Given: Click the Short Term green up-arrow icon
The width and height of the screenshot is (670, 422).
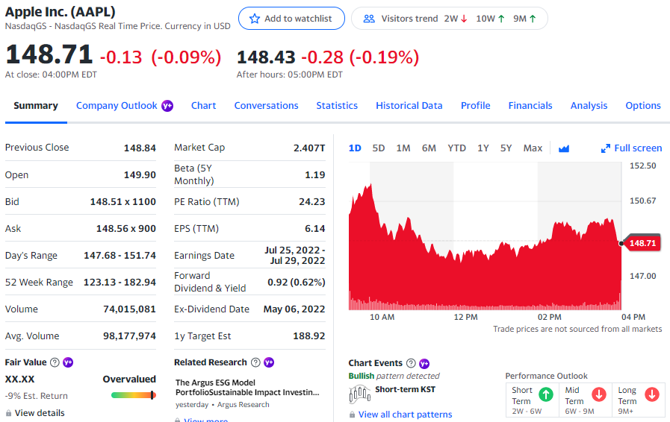Looking at the screenshot, I should 546,394.
